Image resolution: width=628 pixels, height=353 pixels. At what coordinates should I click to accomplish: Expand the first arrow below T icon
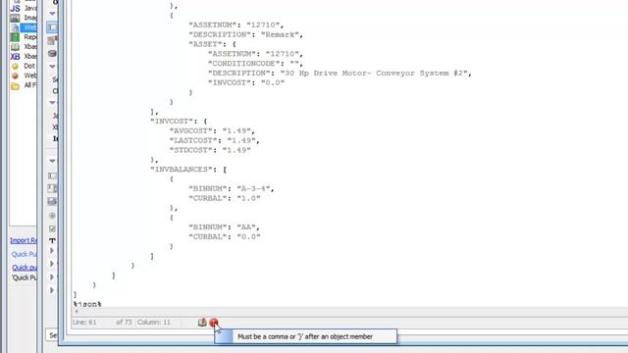pyautogui.click(x=52, y=251)
